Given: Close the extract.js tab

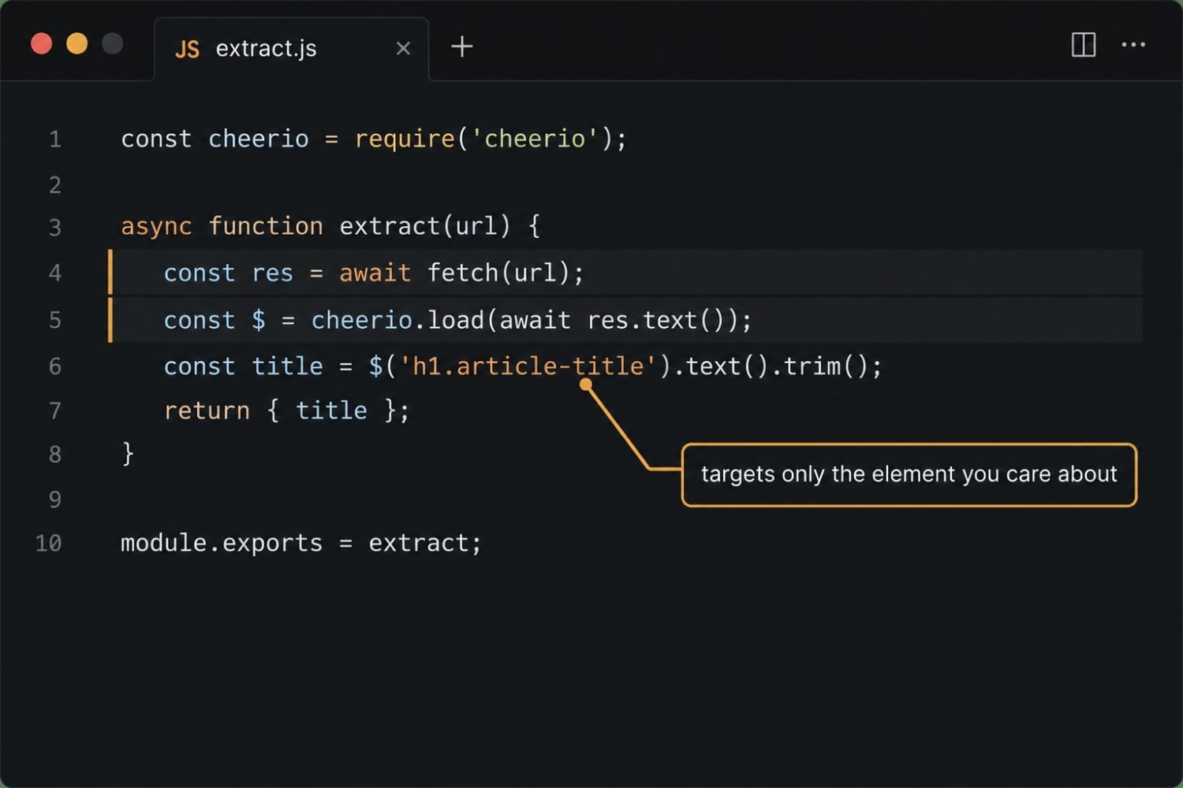Looking at the screenshot, I should pyautogui.click(x=403, y=49).
